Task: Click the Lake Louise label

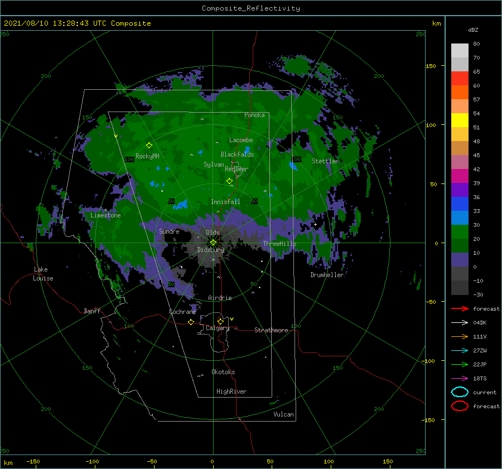Action: [43, 274]
